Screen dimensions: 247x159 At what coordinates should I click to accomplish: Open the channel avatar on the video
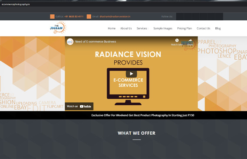(70, 42)
